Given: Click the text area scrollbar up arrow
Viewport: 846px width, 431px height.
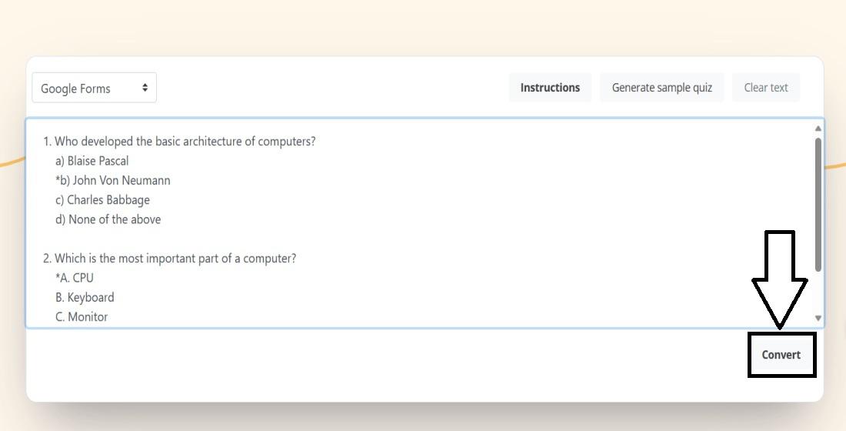Looking at the screenshot, I should [x=818, y=129].
